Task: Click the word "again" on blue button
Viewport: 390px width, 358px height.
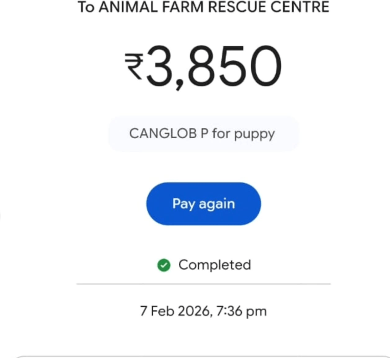Action: 217,205
